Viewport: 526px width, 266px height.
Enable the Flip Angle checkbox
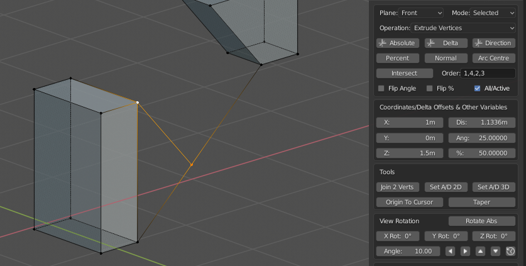pyautogui.click(x=381, y=89)
